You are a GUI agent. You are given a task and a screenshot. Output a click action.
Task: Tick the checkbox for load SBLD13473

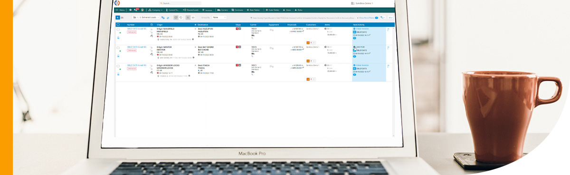click(x=118, y=48)
